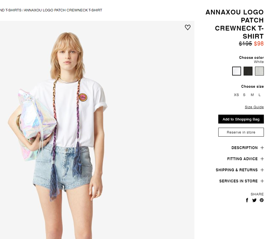Share on Pinterest icon
This screenshot has width=270, height=239.
(x=262, y=200)
